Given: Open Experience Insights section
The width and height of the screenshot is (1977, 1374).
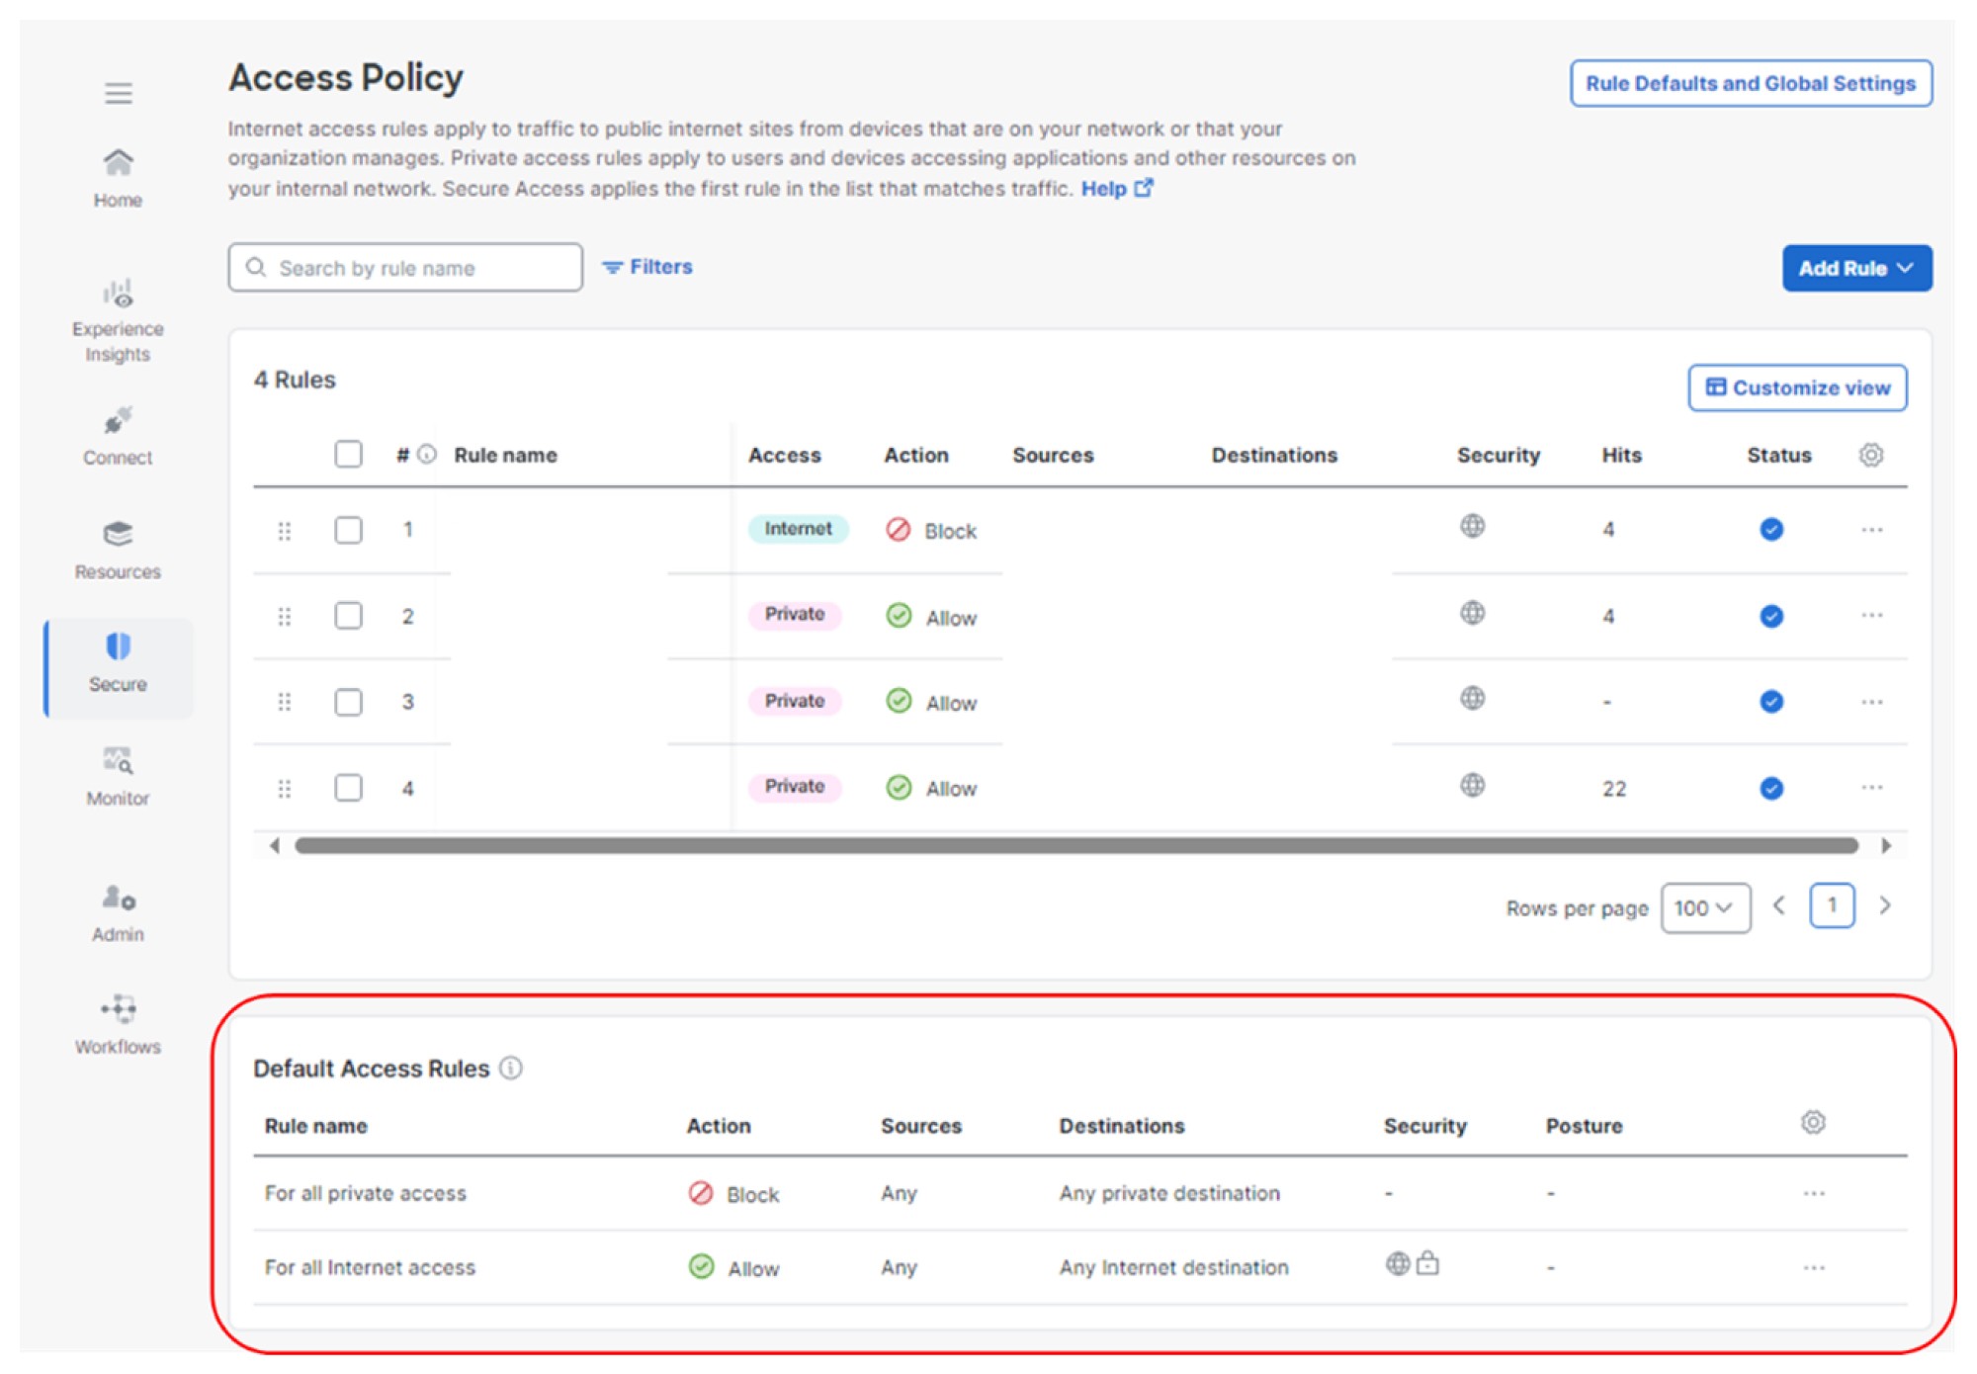Looking at the screenshot, I should point(118,321).
